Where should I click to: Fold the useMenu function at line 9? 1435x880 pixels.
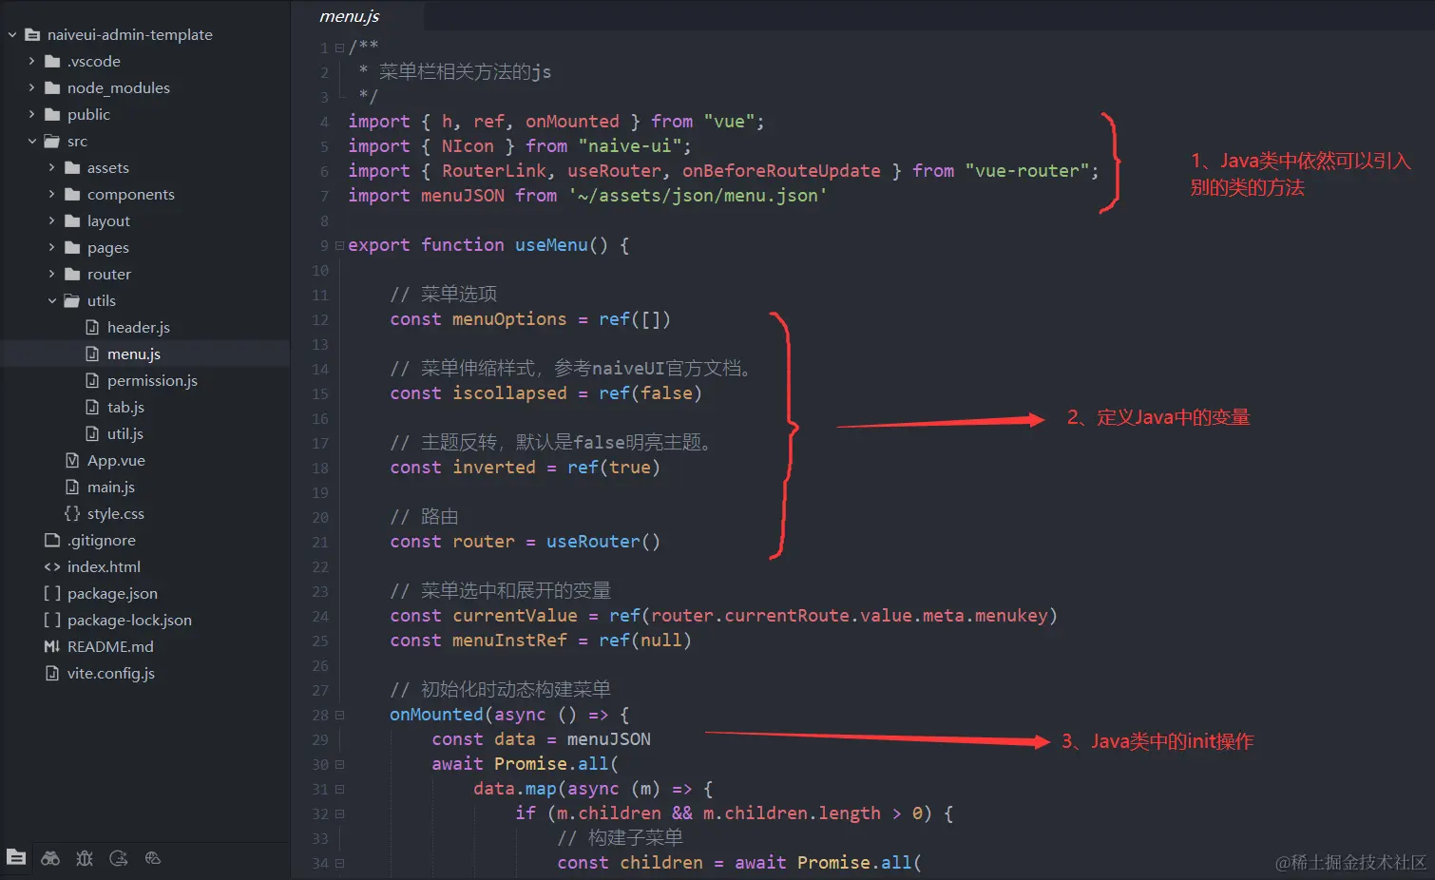pyautogui.click(x=339, y=245)
